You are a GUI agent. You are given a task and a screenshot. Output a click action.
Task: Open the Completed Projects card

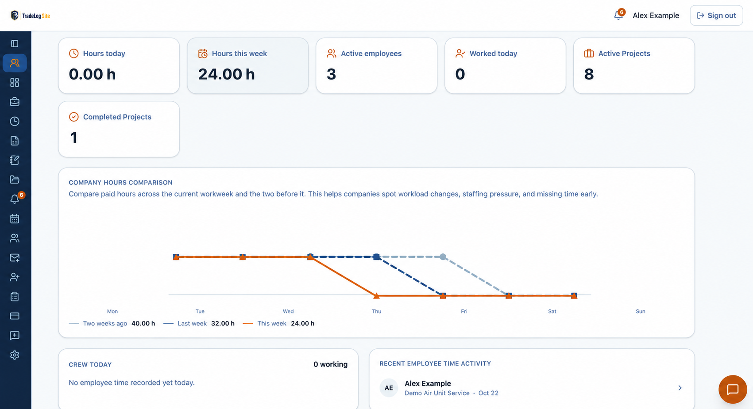[119, 129]
